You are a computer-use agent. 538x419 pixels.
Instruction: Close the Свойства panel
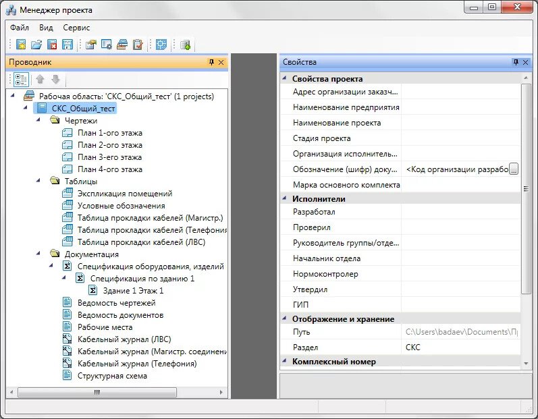[x=526, y=62]
